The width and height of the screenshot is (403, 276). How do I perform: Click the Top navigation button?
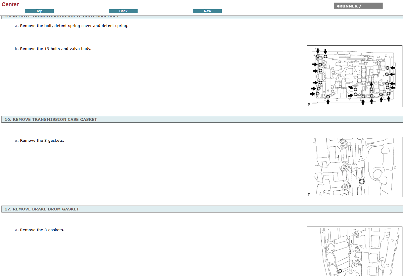click(x=39, y=11)
